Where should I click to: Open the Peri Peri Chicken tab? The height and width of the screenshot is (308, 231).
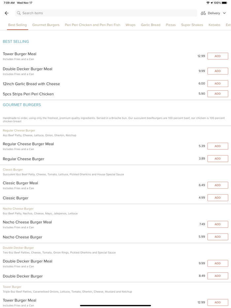(92, 25)
